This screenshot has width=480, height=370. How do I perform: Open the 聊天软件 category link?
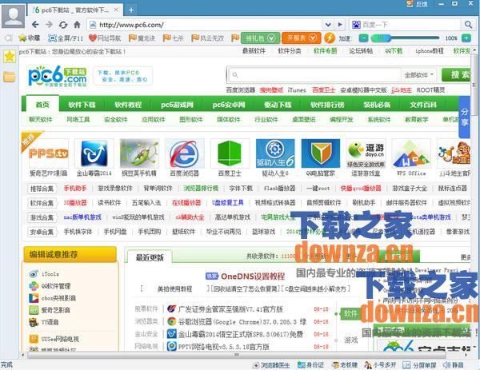coord(41,119)
